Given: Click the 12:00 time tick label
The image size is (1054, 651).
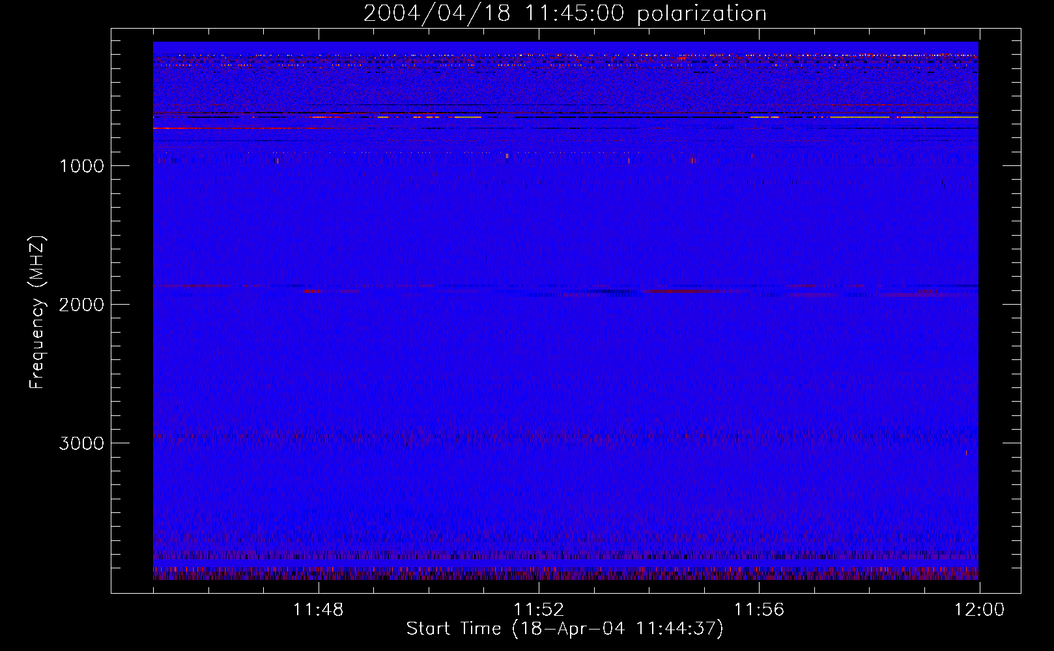Looking at the screenshot, I should (979, 610).
